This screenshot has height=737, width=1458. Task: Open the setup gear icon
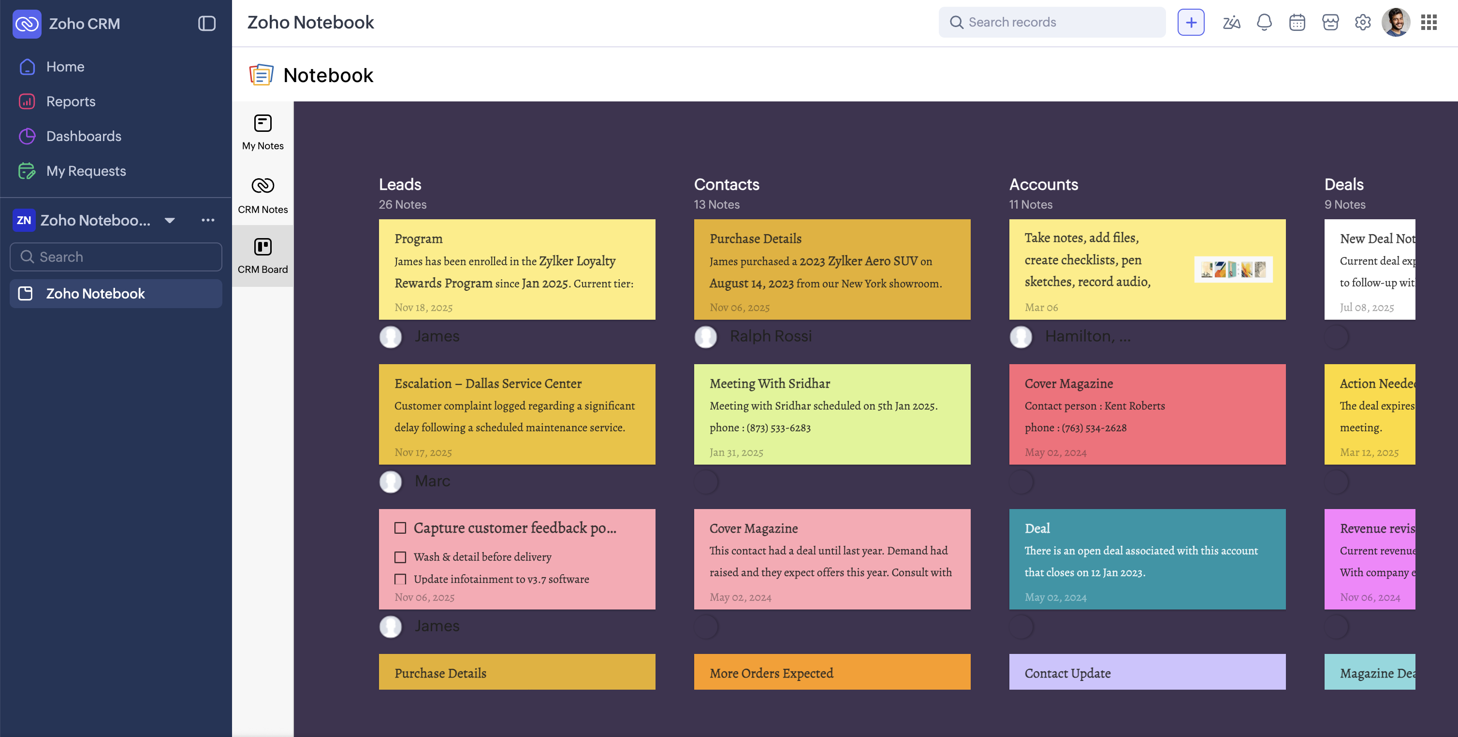point(1362,23)
